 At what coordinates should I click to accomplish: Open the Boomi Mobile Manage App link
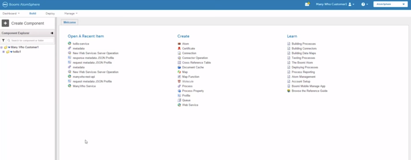point(308,86)
